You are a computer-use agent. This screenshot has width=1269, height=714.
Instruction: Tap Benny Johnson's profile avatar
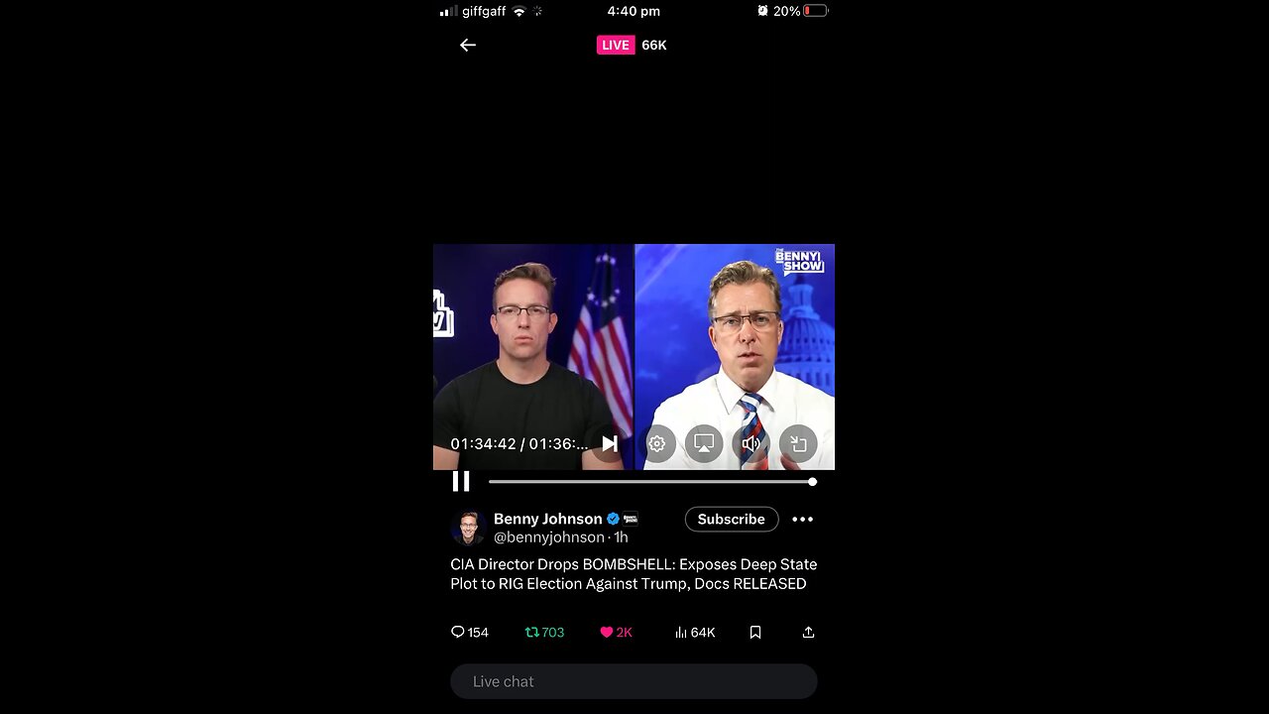coord(467,528)
